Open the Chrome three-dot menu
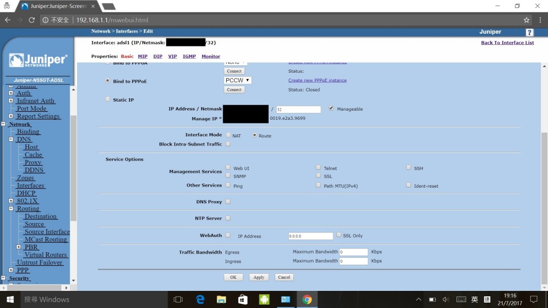Viewport: 548px width, 308px height. (x=541, y=20)
